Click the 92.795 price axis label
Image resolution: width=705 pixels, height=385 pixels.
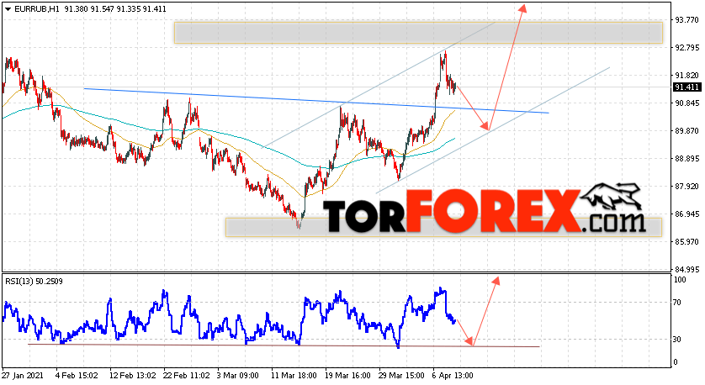(x=686, y=48)
